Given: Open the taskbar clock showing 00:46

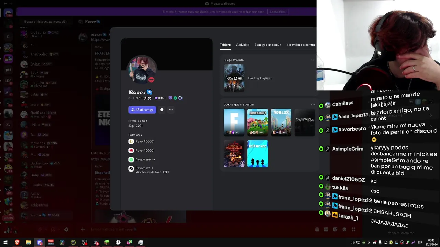Looking at the screenshot, I should pyautogui.click(x=431, y=243).
